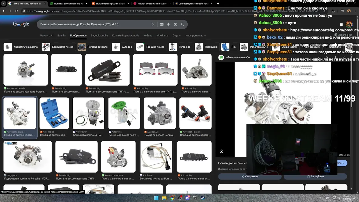The image size is (359, 202).
Task: Open the tab search dropdown at top left
Action: coord(3,4)
